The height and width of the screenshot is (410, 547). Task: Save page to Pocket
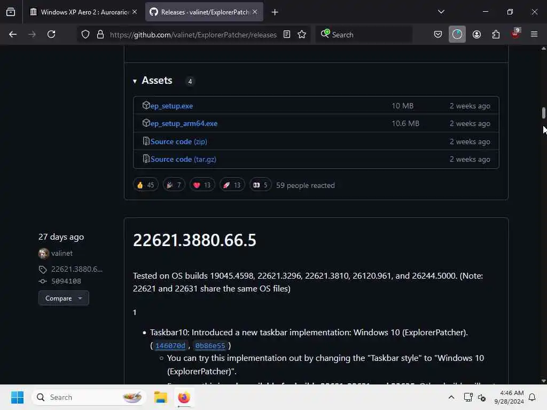coord(438,35)
